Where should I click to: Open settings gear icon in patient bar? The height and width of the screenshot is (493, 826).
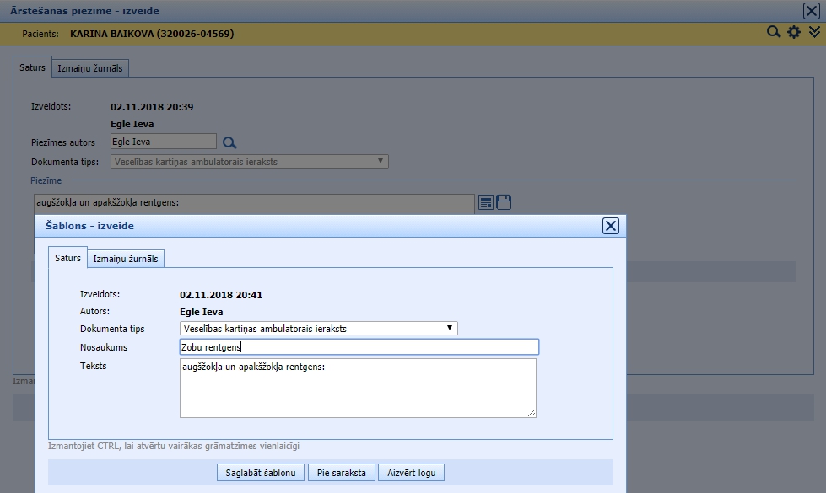[x=794, y=32]
